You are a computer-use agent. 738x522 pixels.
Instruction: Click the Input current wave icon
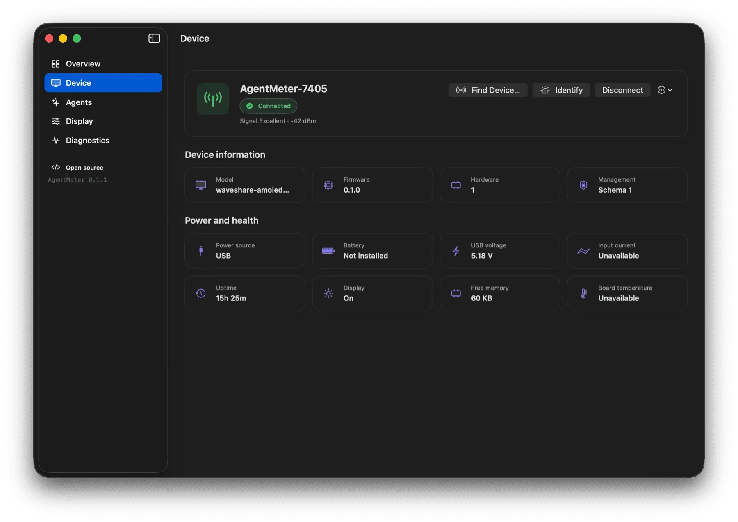583,251
